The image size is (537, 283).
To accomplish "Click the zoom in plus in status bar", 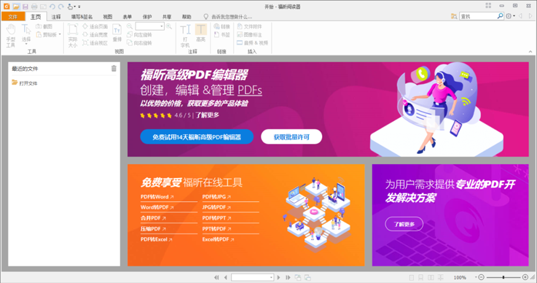I will tap(525, 277).
